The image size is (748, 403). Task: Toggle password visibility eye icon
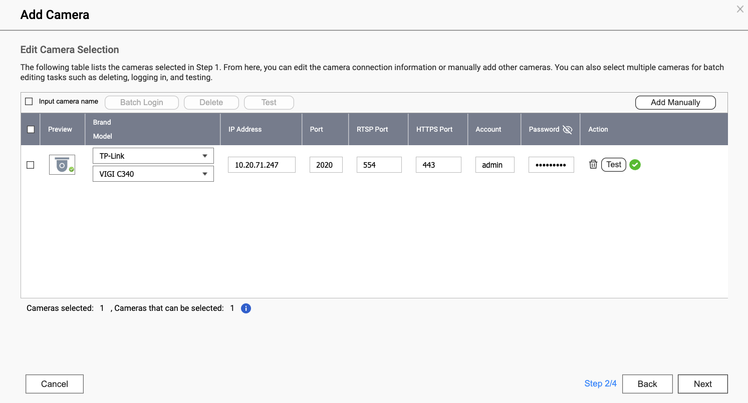click(567, 130)
